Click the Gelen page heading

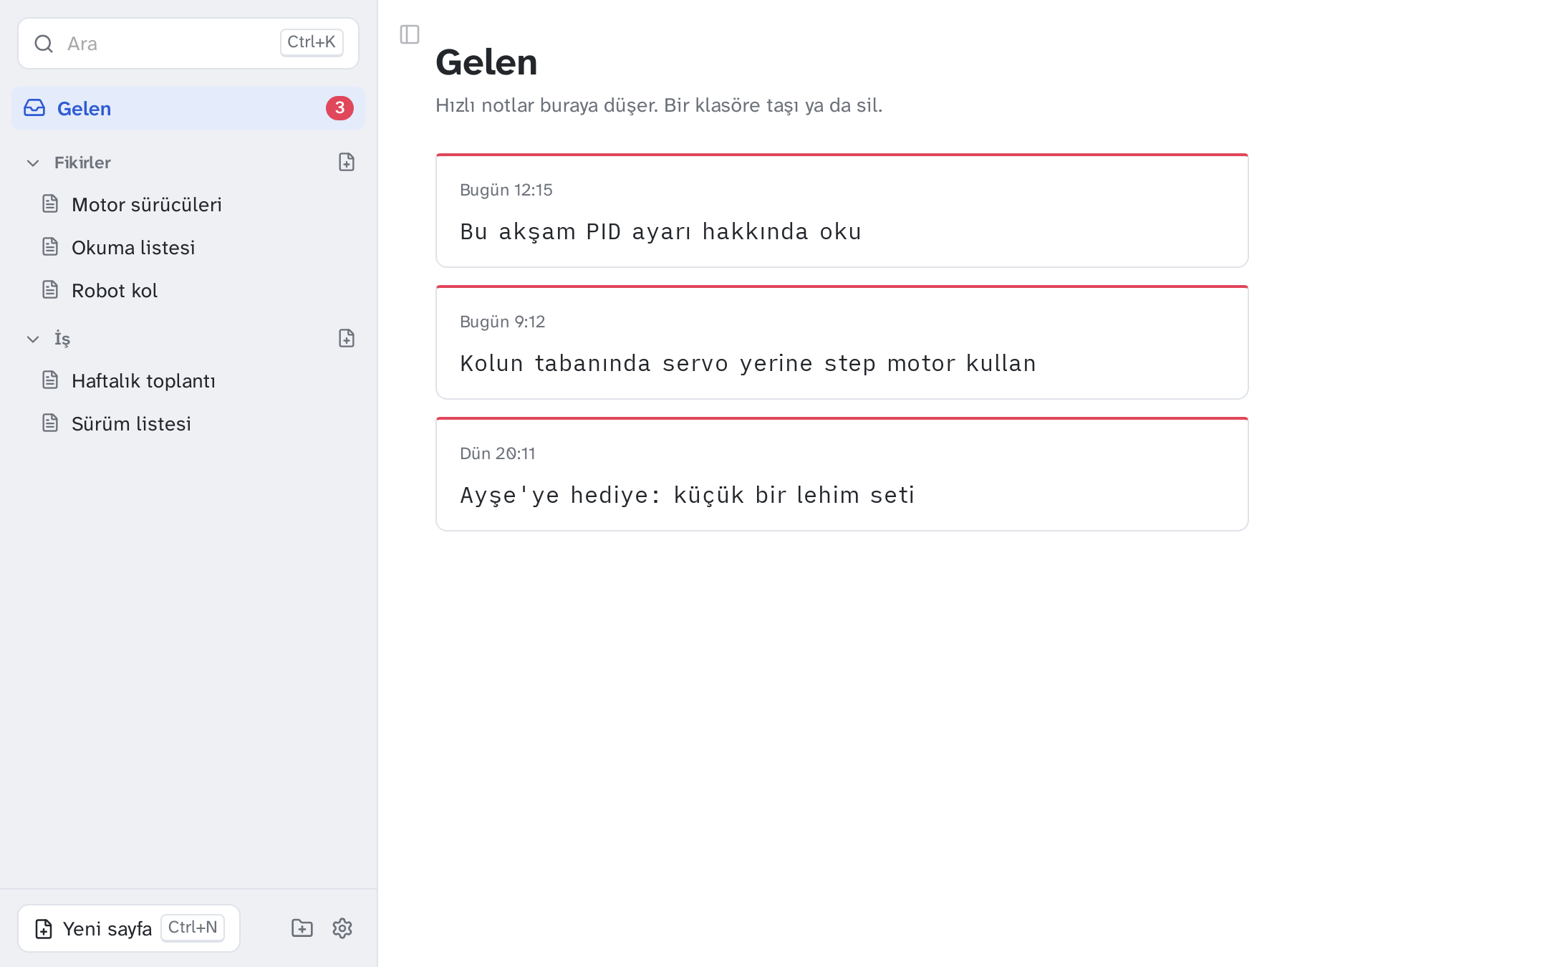(486, 62)
